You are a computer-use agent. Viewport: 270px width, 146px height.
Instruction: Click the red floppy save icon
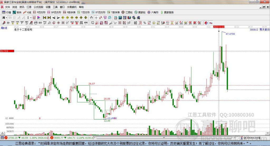(x=129, y=18)
